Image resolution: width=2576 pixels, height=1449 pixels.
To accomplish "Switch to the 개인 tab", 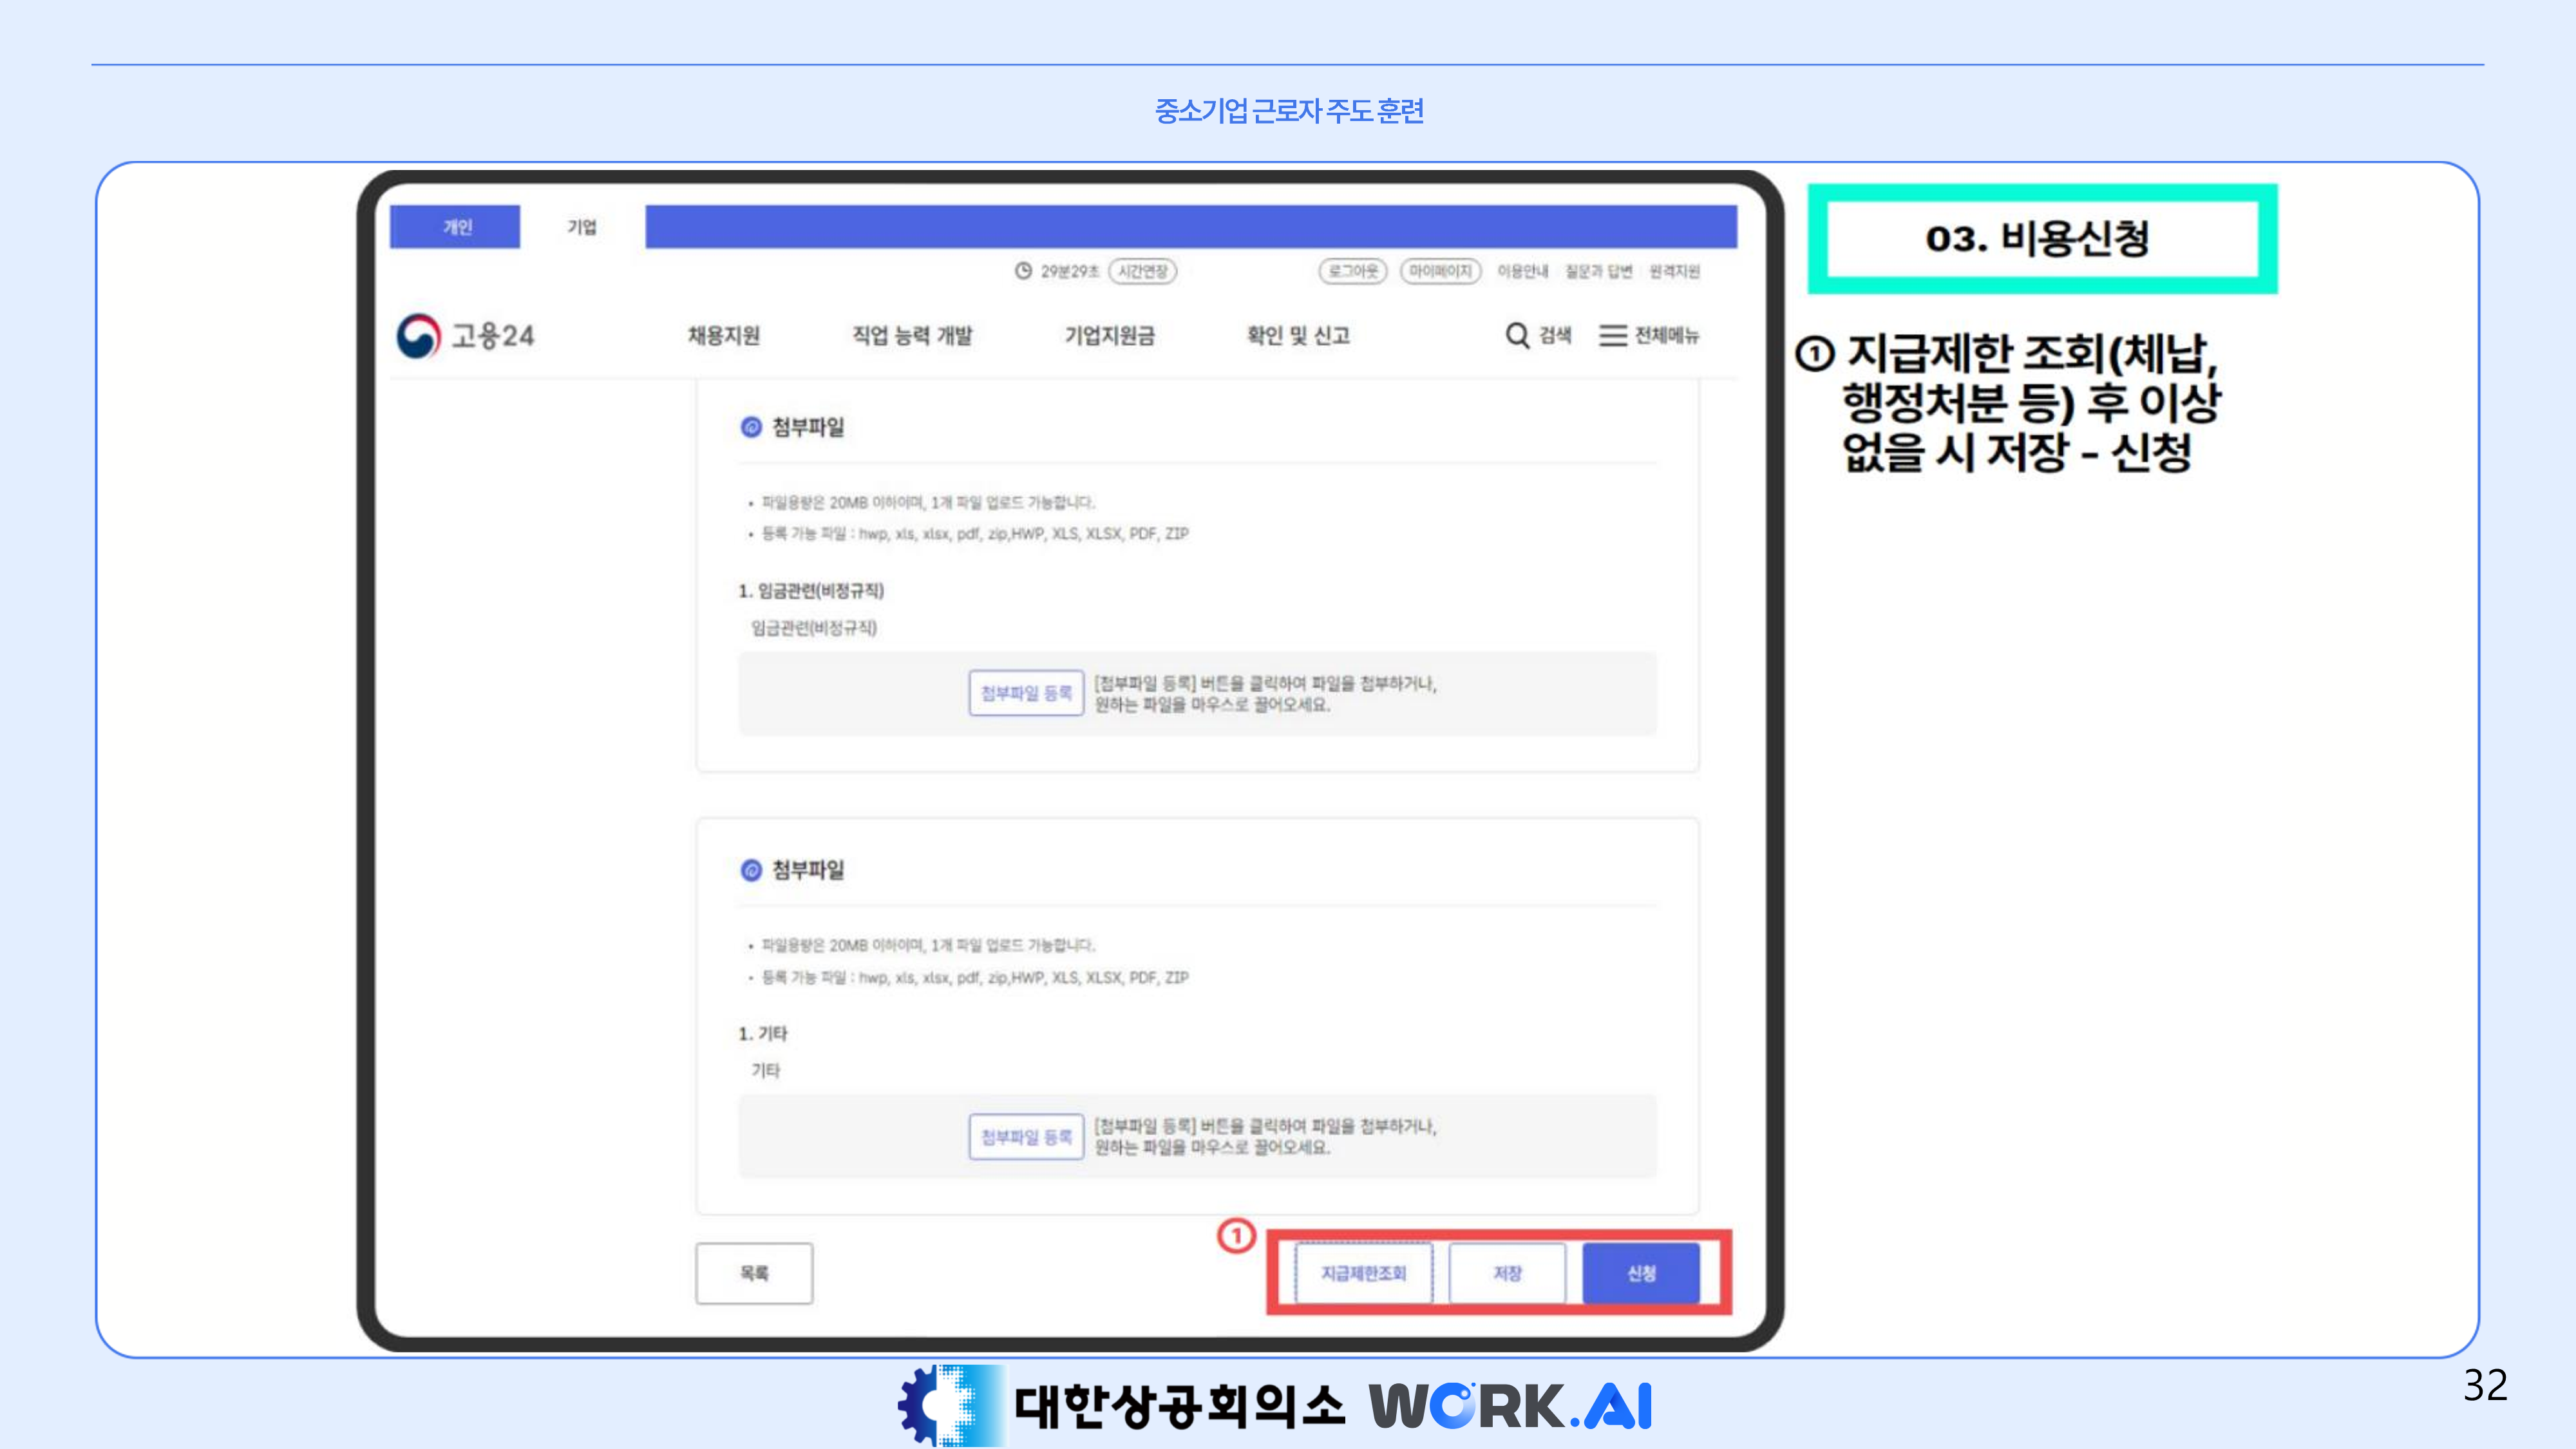I will pyautogui.click(x=456, y=227).
